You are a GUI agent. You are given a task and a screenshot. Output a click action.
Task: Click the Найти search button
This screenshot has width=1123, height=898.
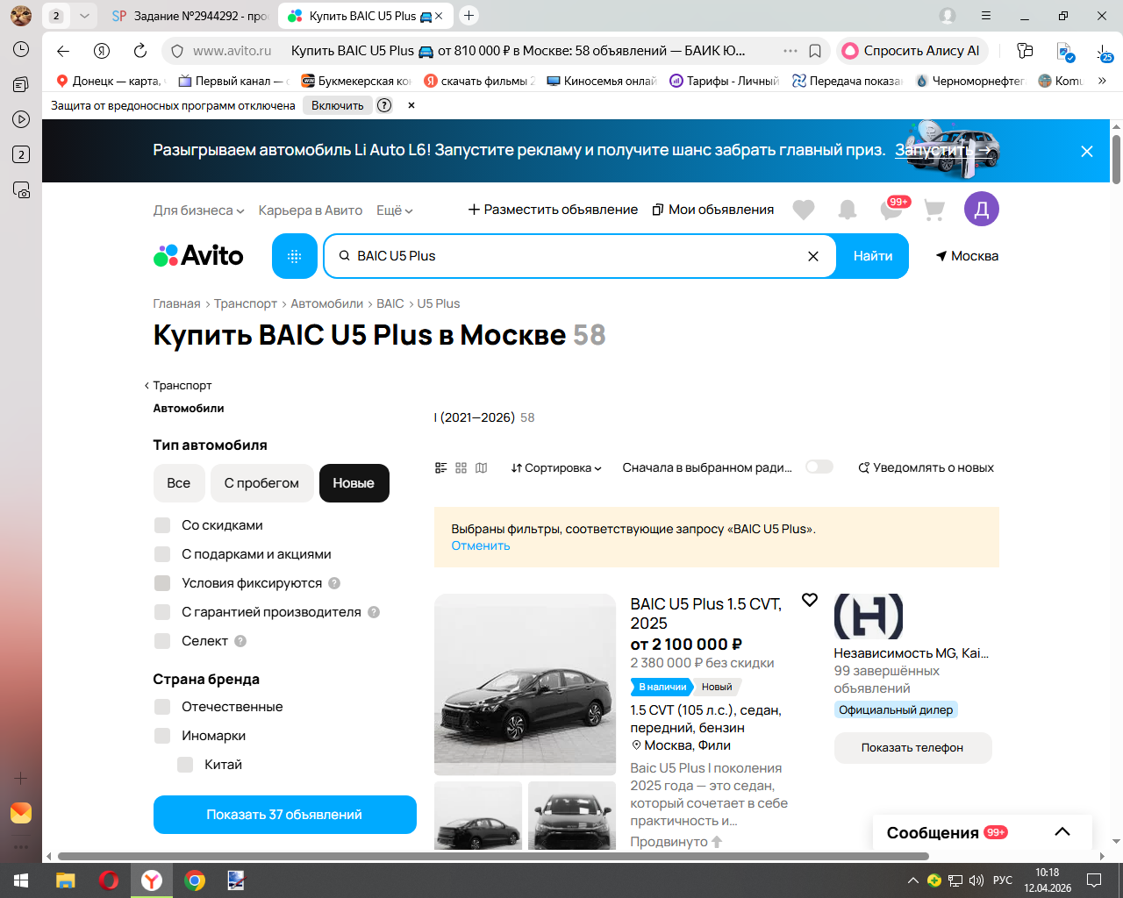[x=873, y=256]
